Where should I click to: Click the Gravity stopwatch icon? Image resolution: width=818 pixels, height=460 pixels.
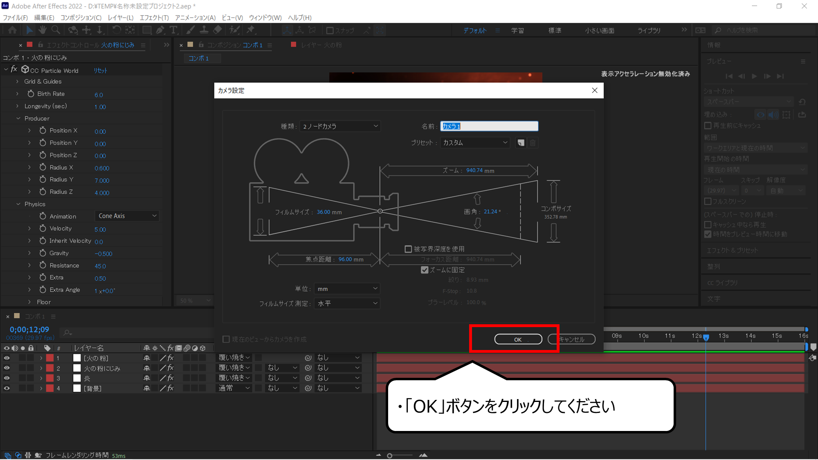click(x=43, y=253)
